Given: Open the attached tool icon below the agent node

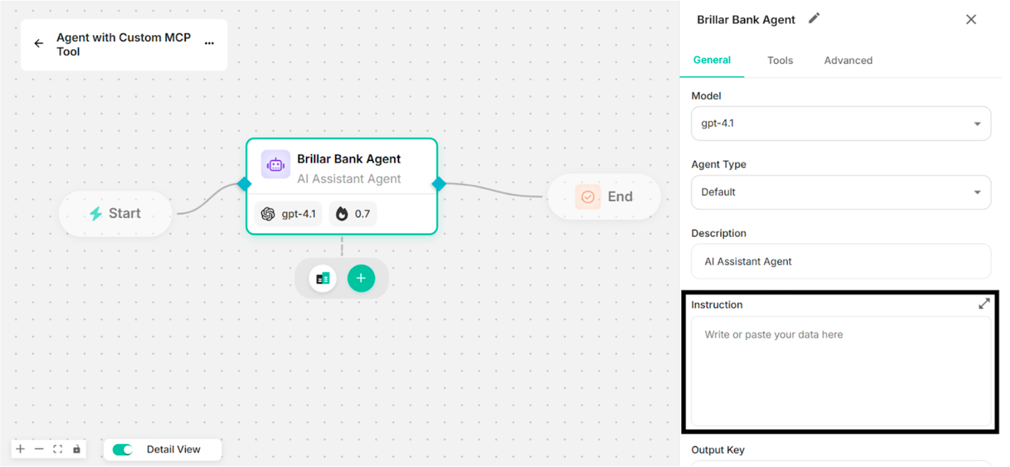Looking at the screenshot, I should [x=323, y=279].
